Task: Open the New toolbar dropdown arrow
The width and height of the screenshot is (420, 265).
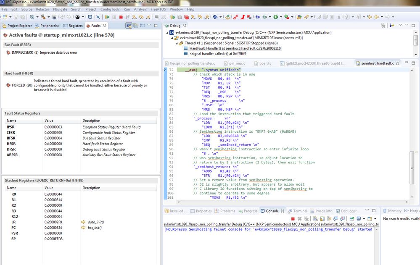Action: point(10,16)
